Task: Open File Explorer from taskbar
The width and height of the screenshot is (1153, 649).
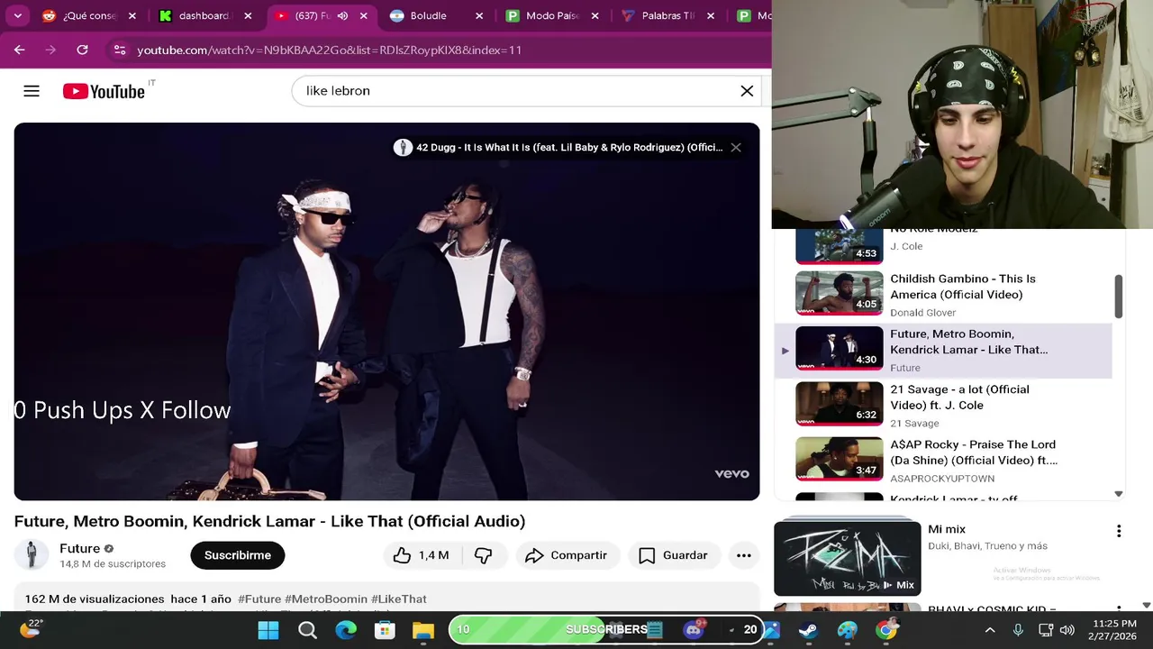Action: point(423,630)
